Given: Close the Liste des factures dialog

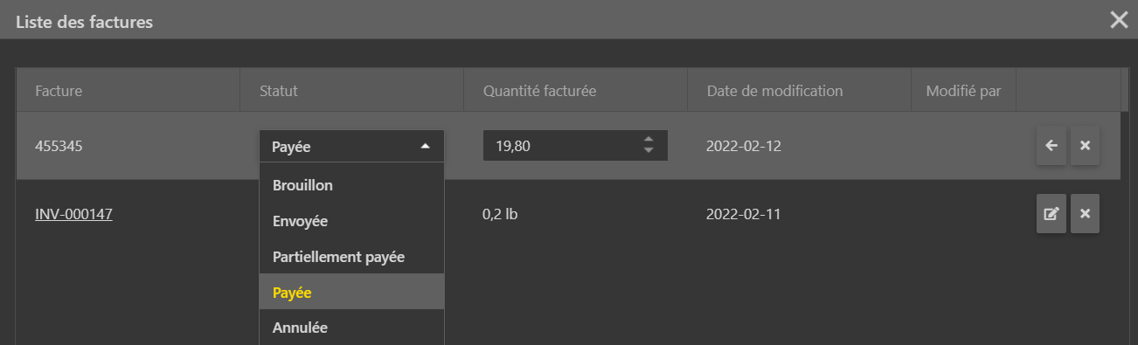Looking at the screenshot, I should coord(1119,20).
